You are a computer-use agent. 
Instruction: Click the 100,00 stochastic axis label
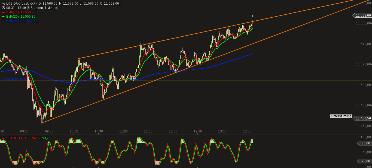366,137
